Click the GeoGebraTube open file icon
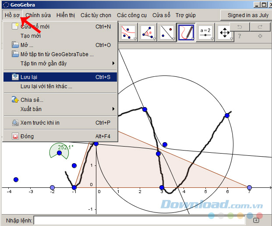The image size is (272, 226). pyautogui.click(x=15, y=54)
